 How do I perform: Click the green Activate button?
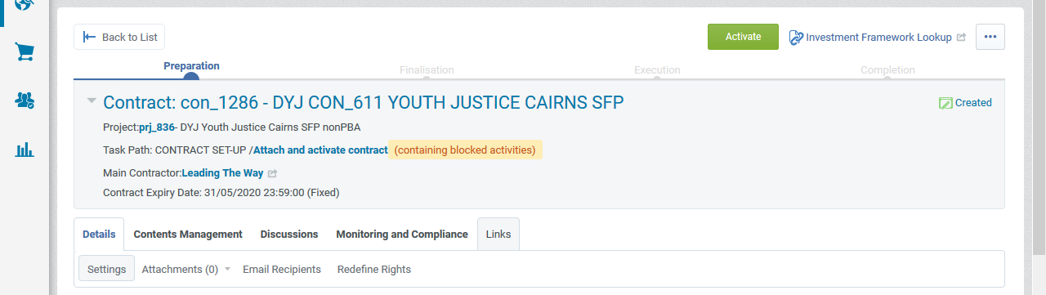coord(743,37)
